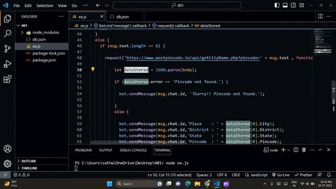The width and height of the screenshot is (336, 189).
Task: Open the Go menu
Action: [74, 6]
